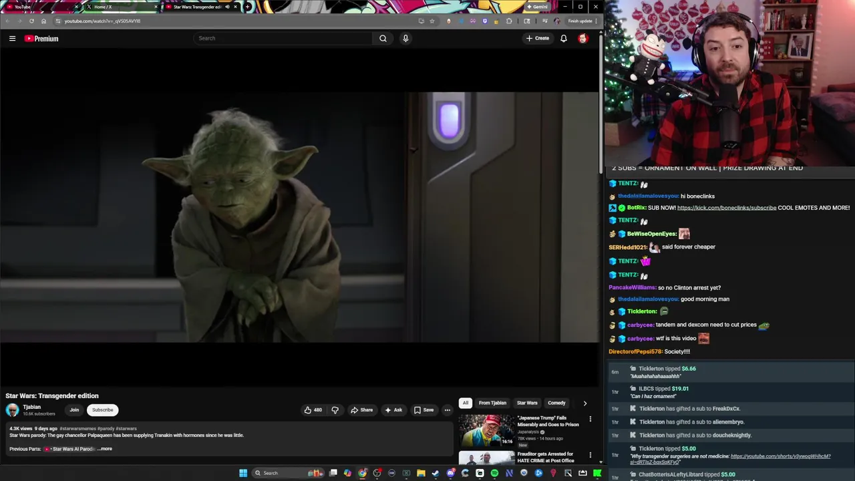Open the Tjabian channel avatar
Image resolution: width=855 pixels, height=481 pixels.
(x=13, y=410)
